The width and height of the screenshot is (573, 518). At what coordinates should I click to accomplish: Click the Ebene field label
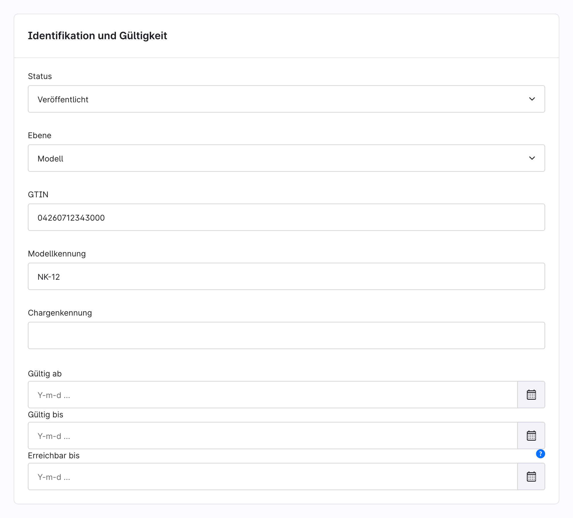coord(40,135)
